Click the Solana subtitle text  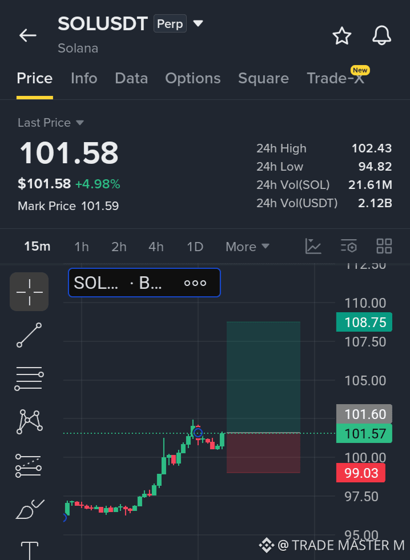[78, 48]
